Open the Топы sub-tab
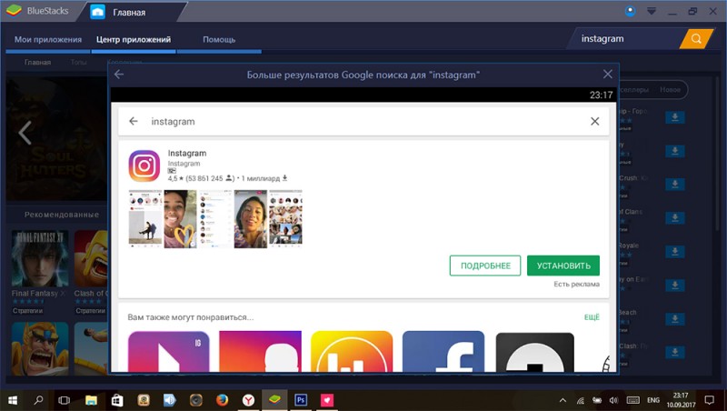The width and height of the screenshot is (727, 411). pyautogui.click(x=79, y=62)
